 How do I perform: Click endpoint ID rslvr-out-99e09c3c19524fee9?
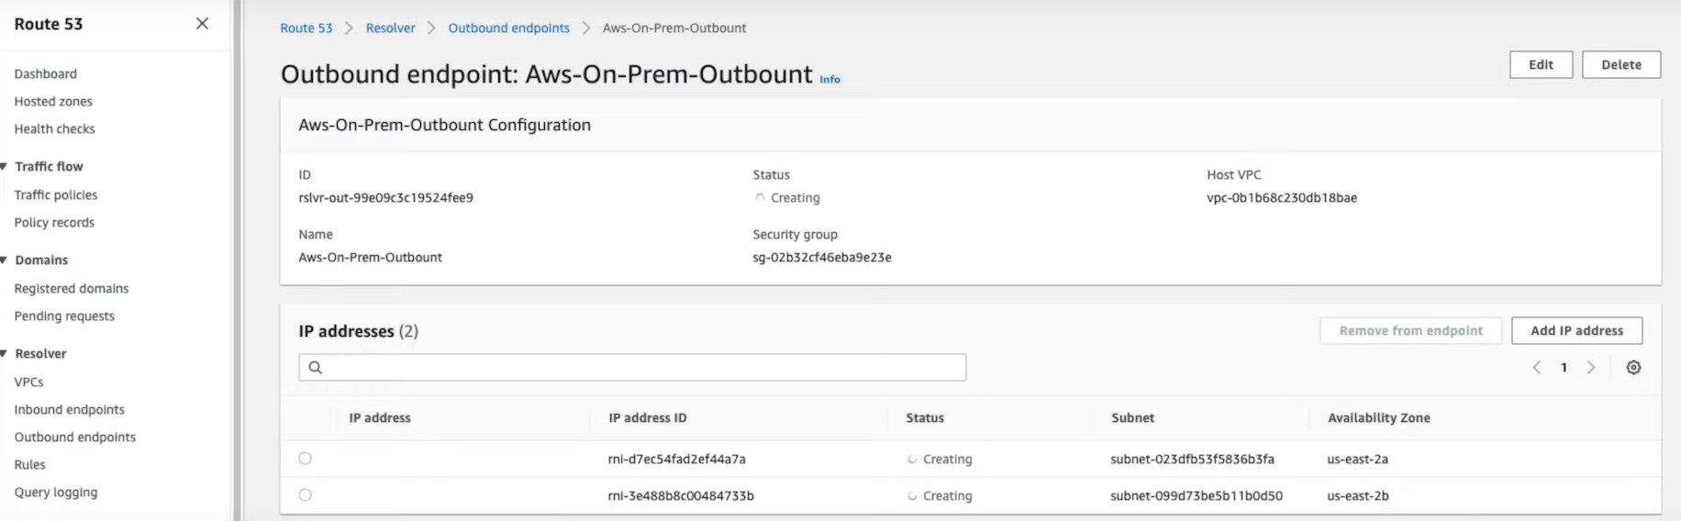(x=386, y=198)
